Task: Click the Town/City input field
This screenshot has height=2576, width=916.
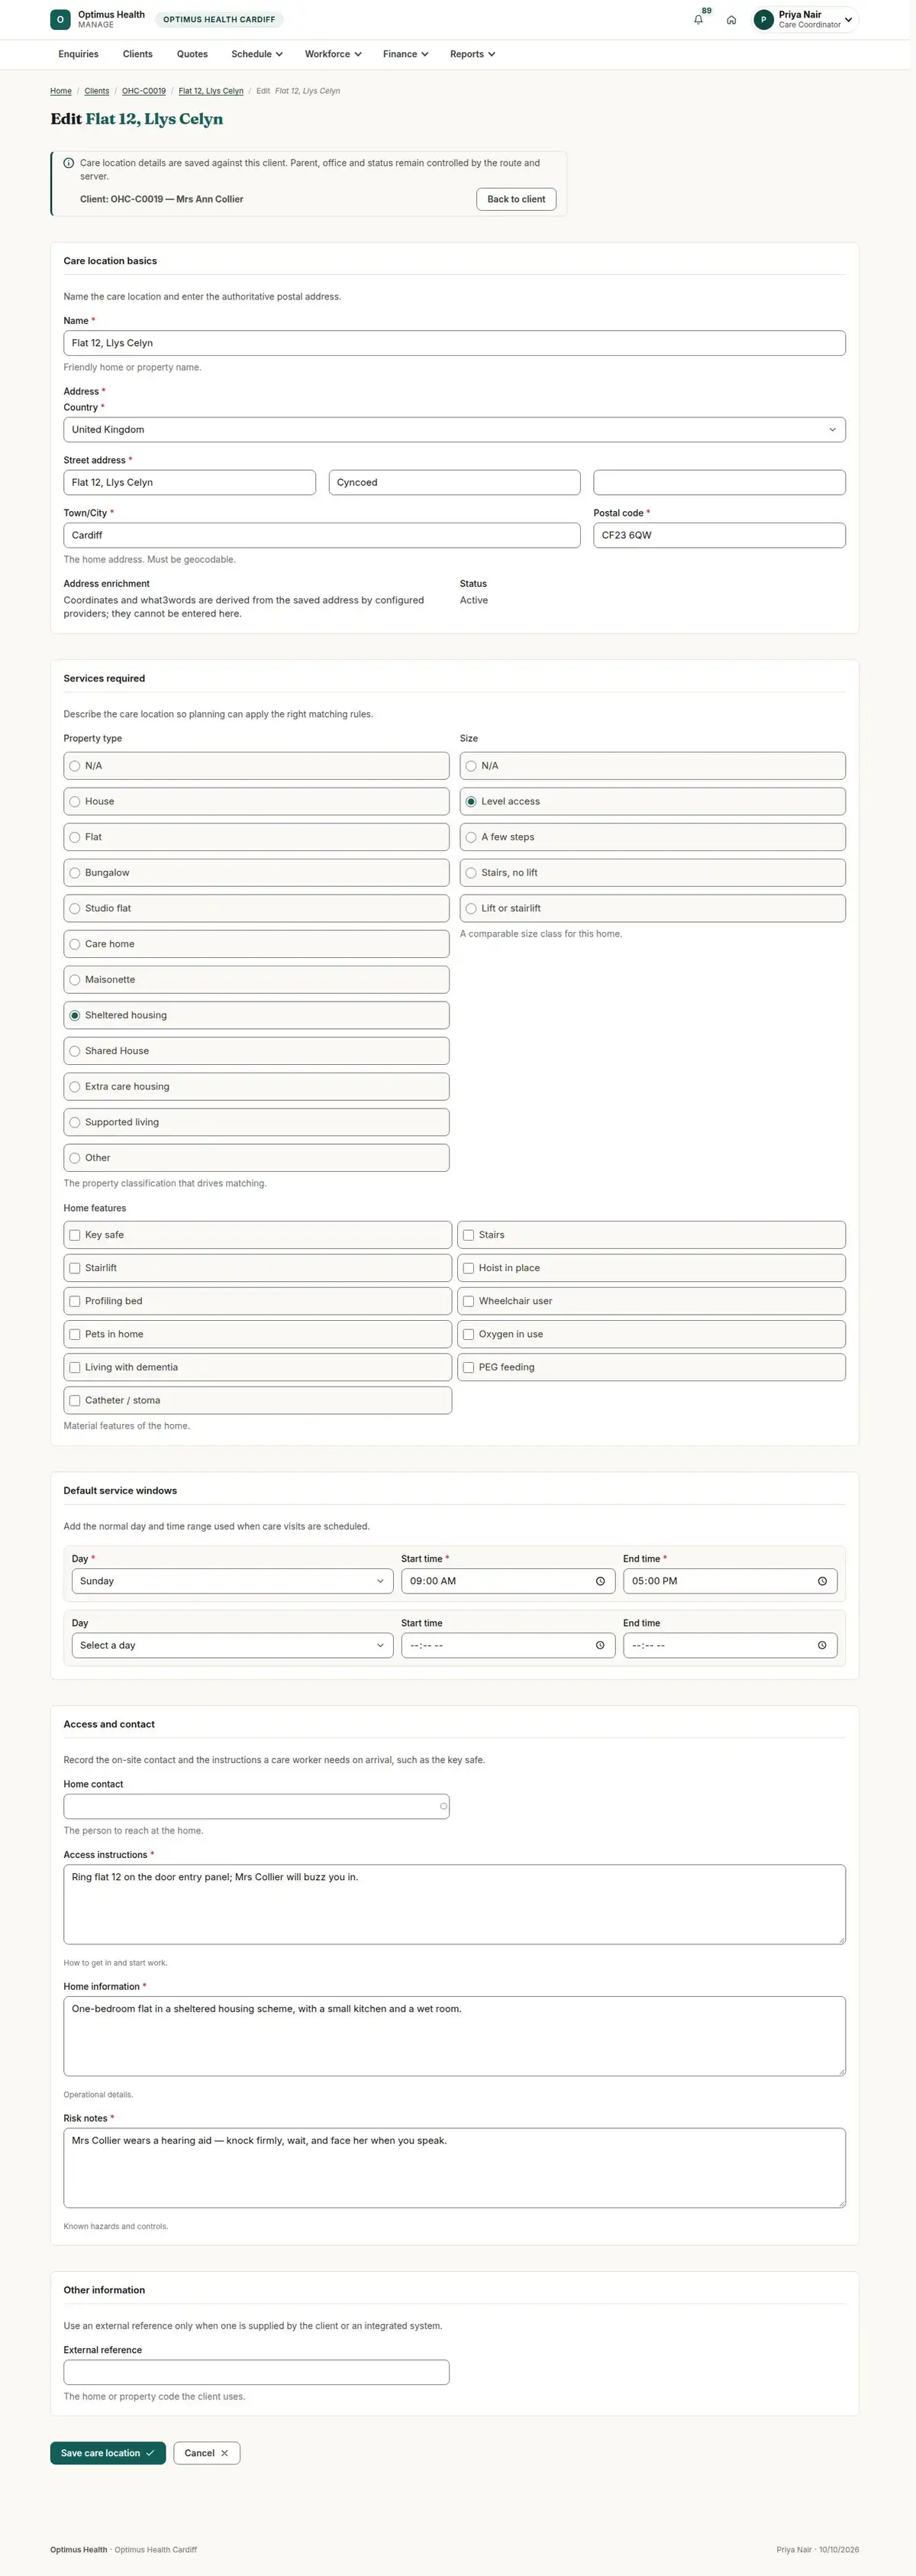Action: pyautogui.click(x=321, y=535)
